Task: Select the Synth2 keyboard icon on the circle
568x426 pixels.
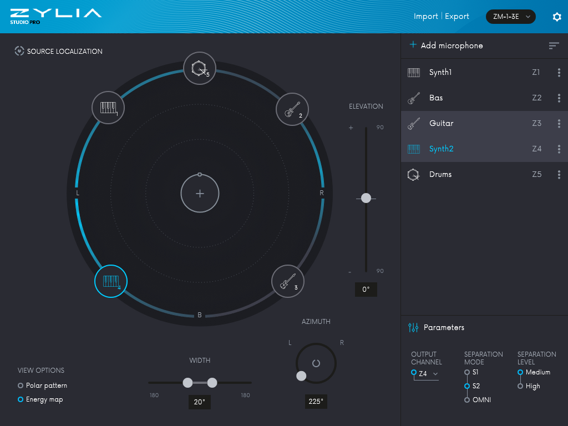Action: point(110,281)
